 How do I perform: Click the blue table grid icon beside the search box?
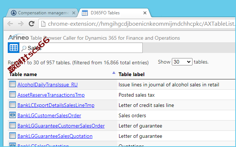pos(14,48)
